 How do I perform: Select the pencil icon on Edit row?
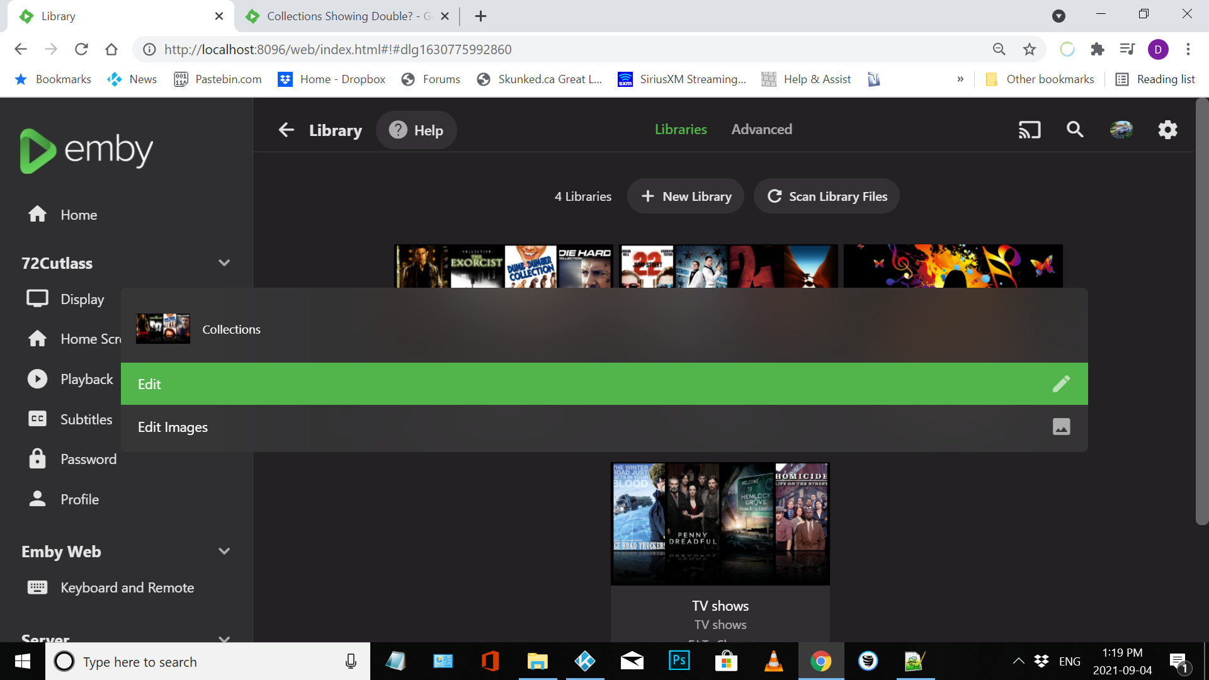click(1062, 383)
